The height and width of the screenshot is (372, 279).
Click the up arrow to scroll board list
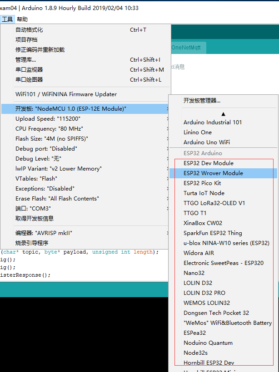click(223, 114)
